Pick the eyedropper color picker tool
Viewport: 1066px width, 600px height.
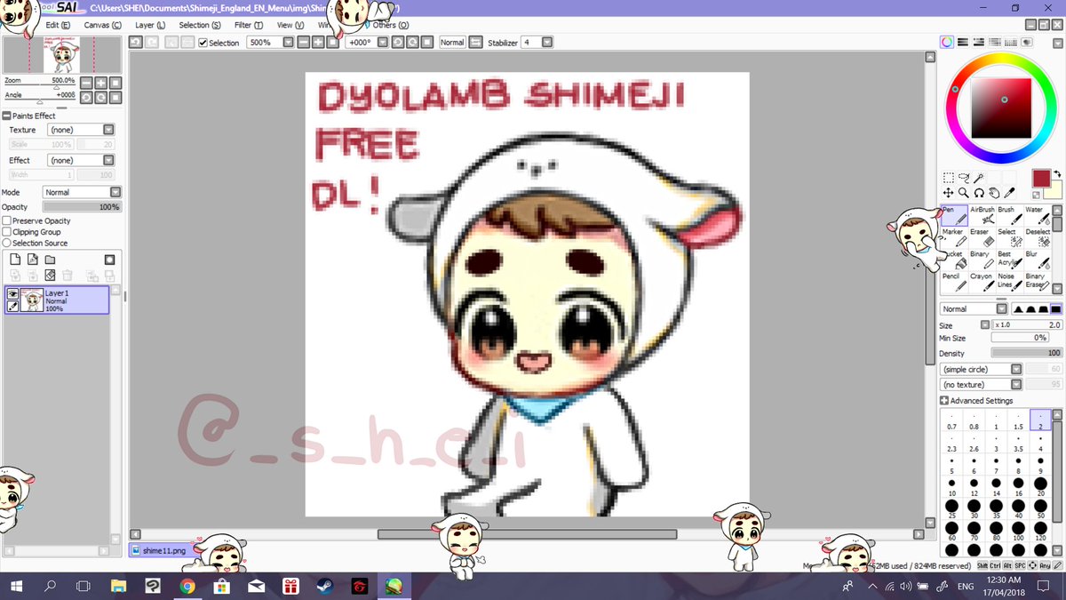click(x=1010, y=192)
